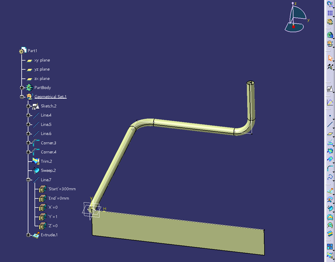
Task: Select the xy plane in tree
Action: [x=42, y=60]
